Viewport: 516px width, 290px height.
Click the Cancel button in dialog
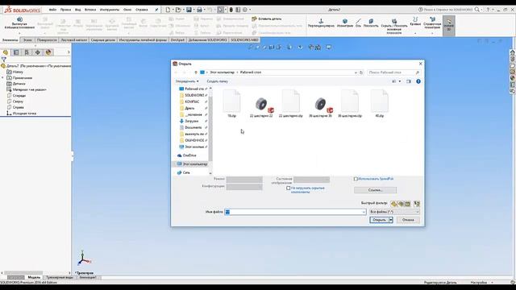pyautogui.click(x=408, y=220)
